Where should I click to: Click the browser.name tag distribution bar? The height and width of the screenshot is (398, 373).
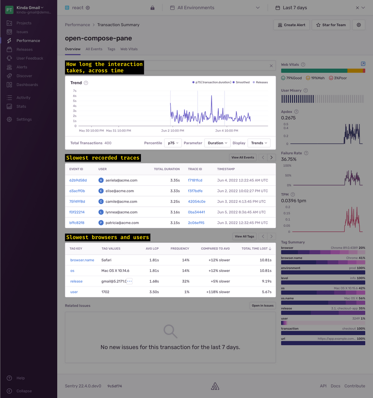coord(323,262)
